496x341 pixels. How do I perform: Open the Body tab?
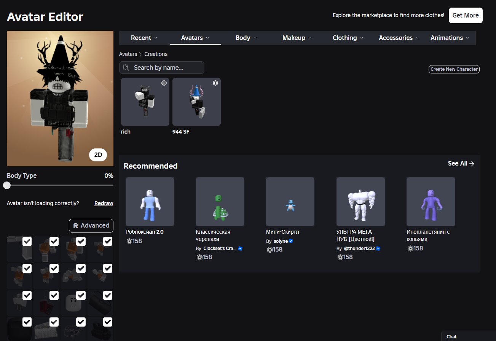click(x=246, y=38)
